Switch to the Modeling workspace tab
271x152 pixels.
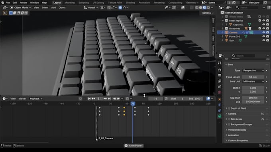[x=69, y=3]
